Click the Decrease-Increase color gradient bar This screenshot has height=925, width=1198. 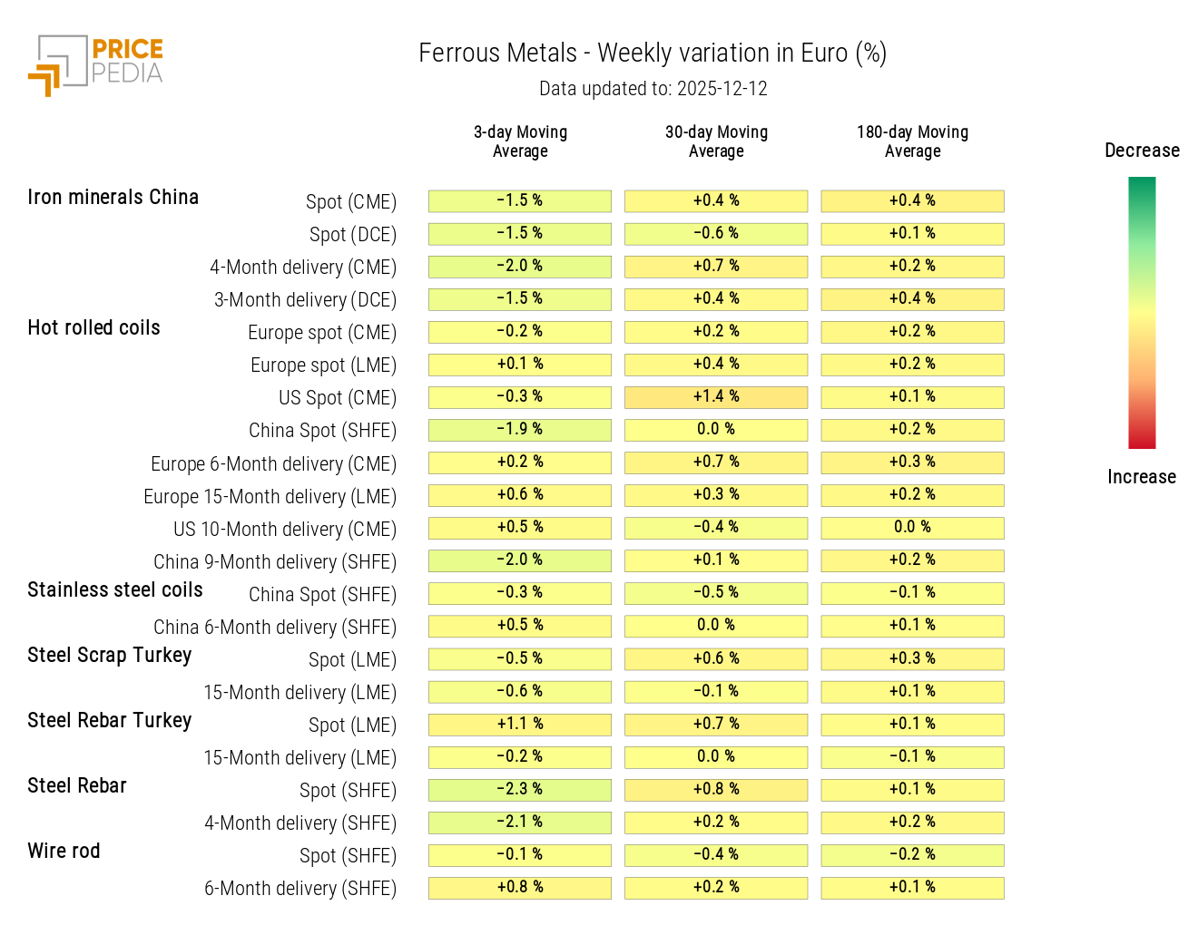1141,313
